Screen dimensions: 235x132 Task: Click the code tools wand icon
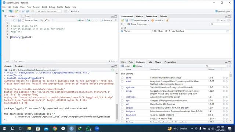coord(46,21)
